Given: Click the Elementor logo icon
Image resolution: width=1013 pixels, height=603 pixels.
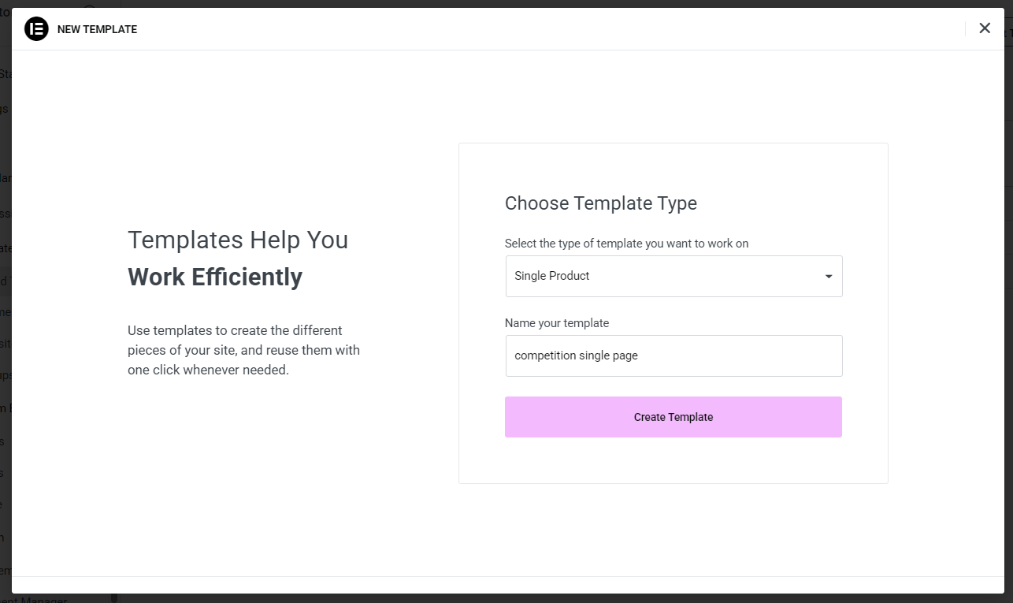Looking at the screenshot, I should tap(36, 29).
